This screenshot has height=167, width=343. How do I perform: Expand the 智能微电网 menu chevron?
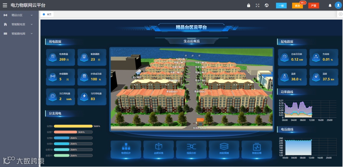pos(31,34)
